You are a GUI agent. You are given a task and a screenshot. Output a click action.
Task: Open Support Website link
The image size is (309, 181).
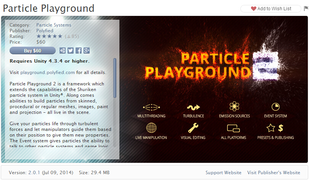click(224, 173)
